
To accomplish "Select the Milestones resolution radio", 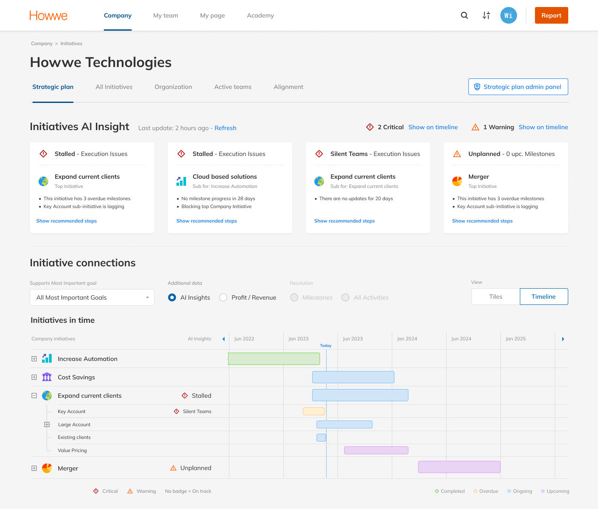I will coord(294,297).
